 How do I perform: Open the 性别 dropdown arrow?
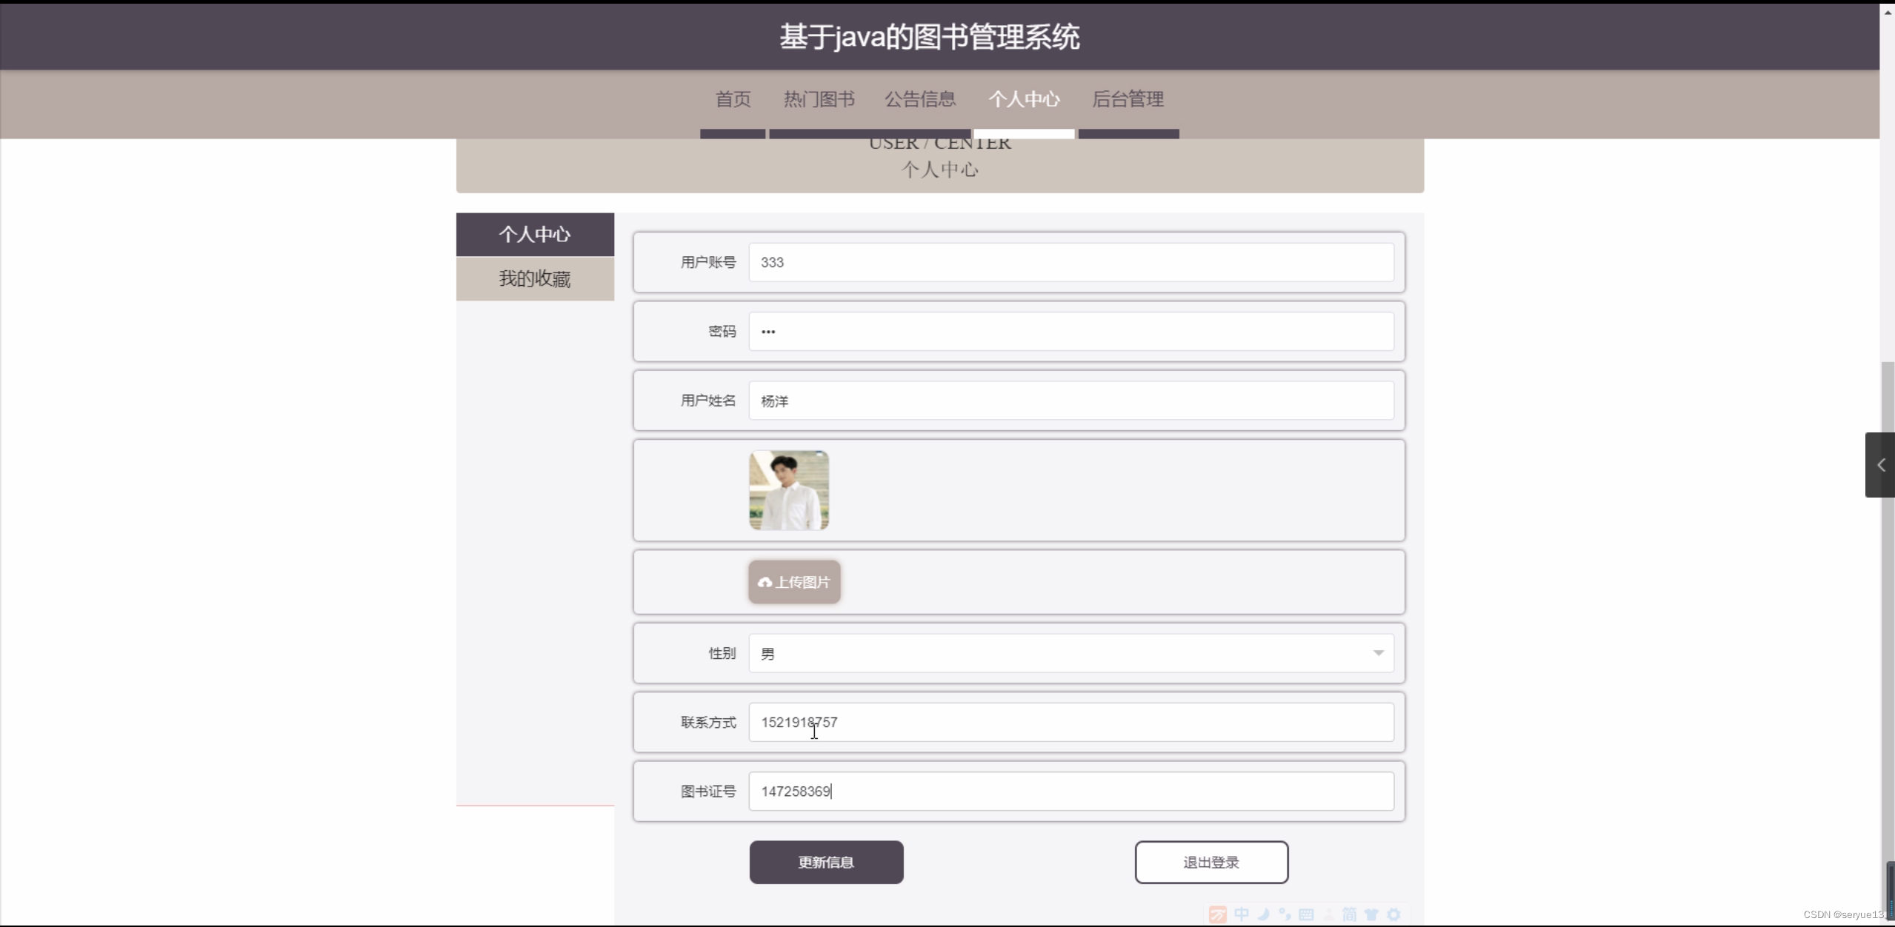click(x=1378, y=653)
